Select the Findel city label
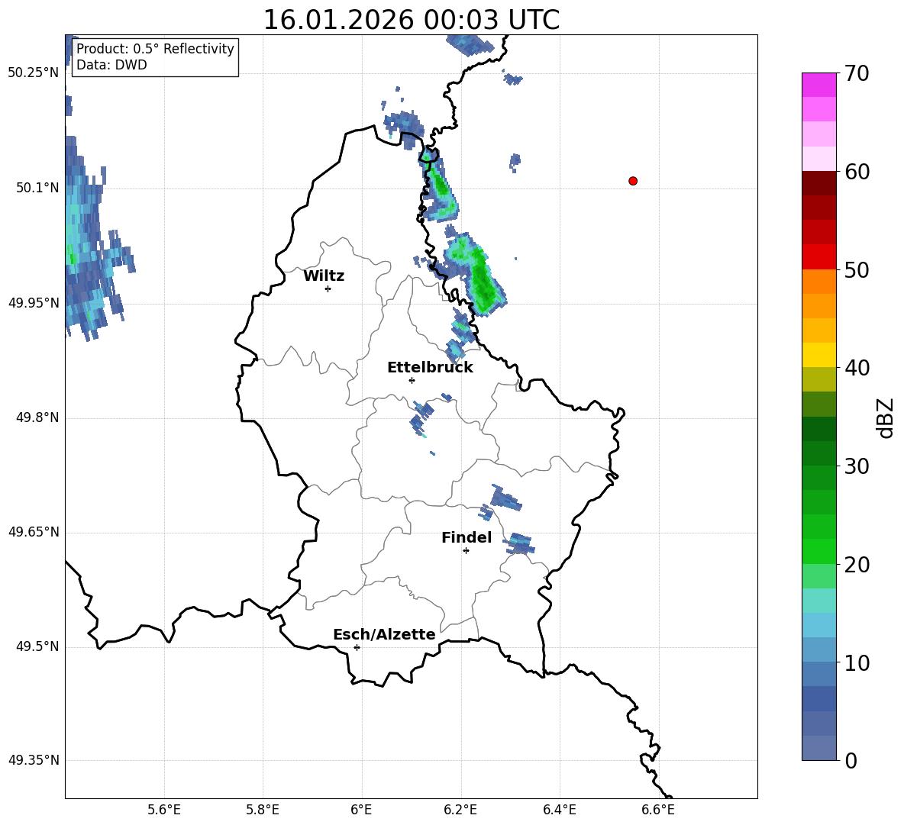Image resolution: width=904 pixels, height=825 pixels. pos(467,537)
